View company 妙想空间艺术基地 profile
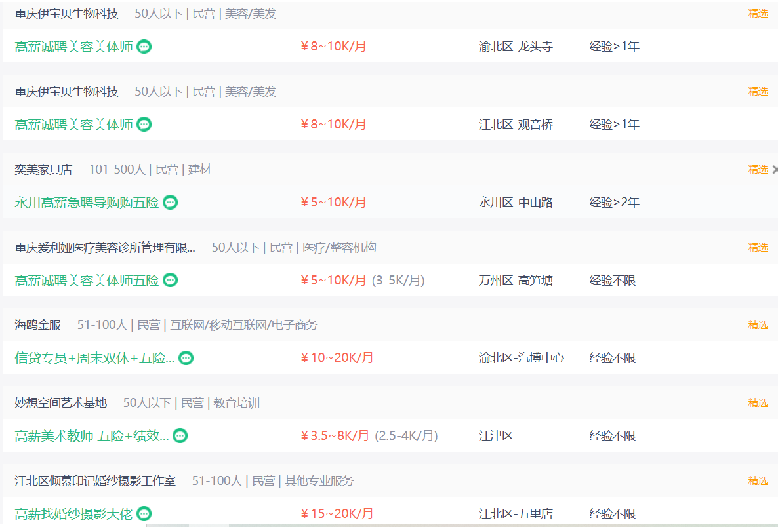The image size is (778, 527). (60, 402)
